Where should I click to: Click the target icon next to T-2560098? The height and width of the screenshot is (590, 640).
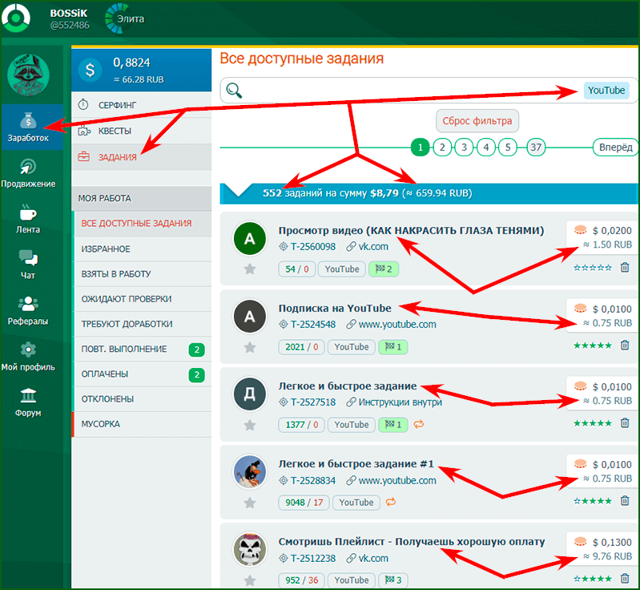click(x=284, y=246)
